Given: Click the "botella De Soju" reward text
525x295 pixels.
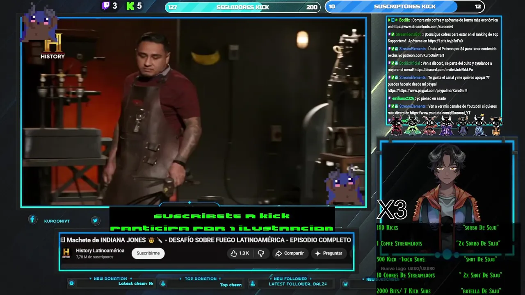Looking at the screenshot, I should pos(481,291).
